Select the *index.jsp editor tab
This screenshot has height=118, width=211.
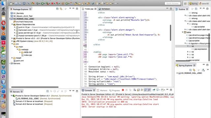tap(89, 9)
